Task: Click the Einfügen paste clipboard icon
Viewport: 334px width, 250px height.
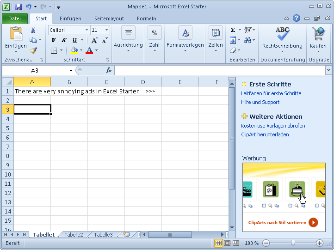Action: point(16,34)
